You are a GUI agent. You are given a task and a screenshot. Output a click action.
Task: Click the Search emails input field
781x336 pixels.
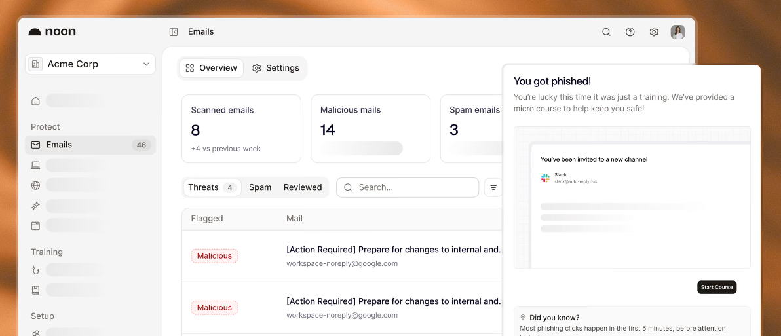(x=408, y=188)
